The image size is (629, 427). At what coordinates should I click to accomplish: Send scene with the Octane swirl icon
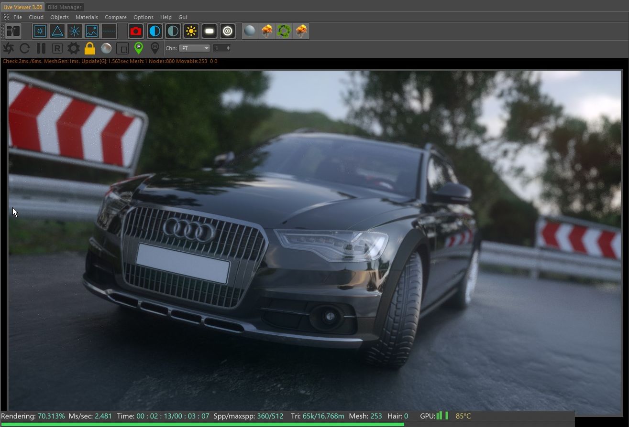(9, 48)
